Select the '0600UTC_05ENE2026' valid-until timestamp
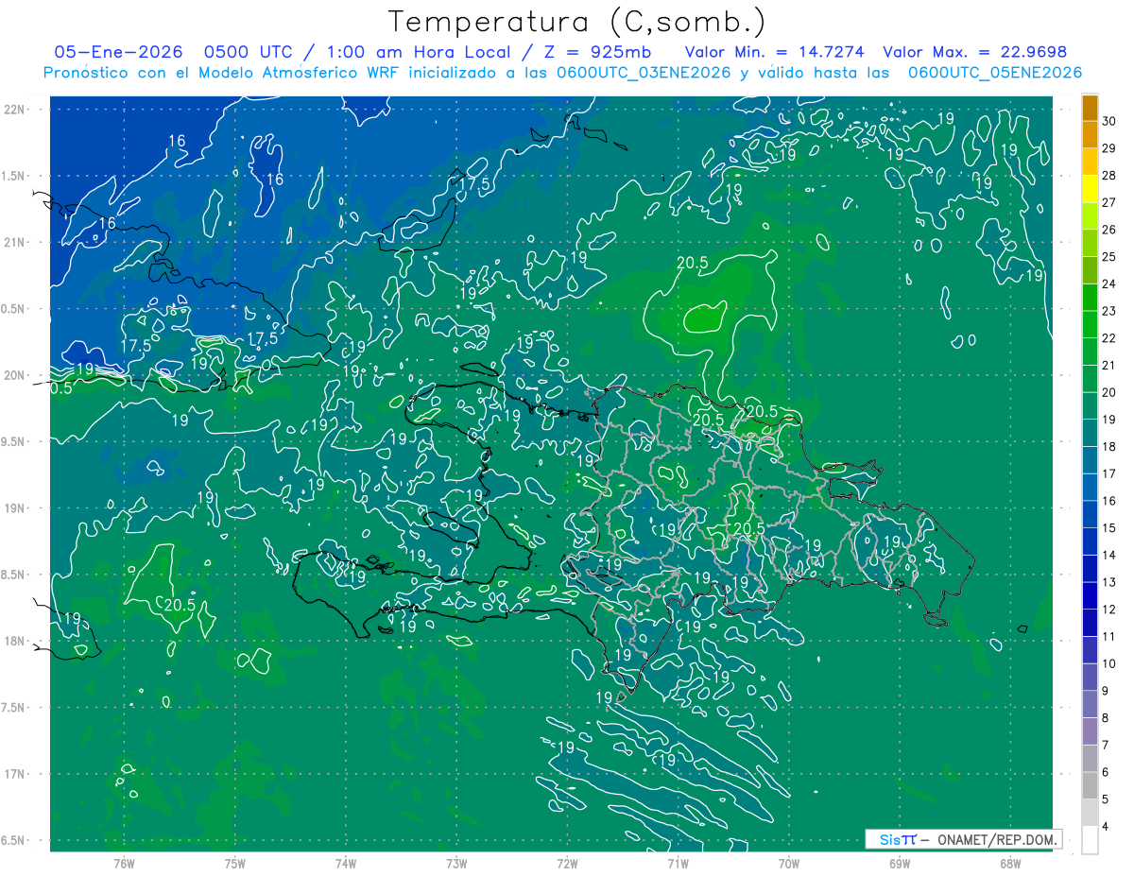The image size is (1134, 876). pos(995,73)
